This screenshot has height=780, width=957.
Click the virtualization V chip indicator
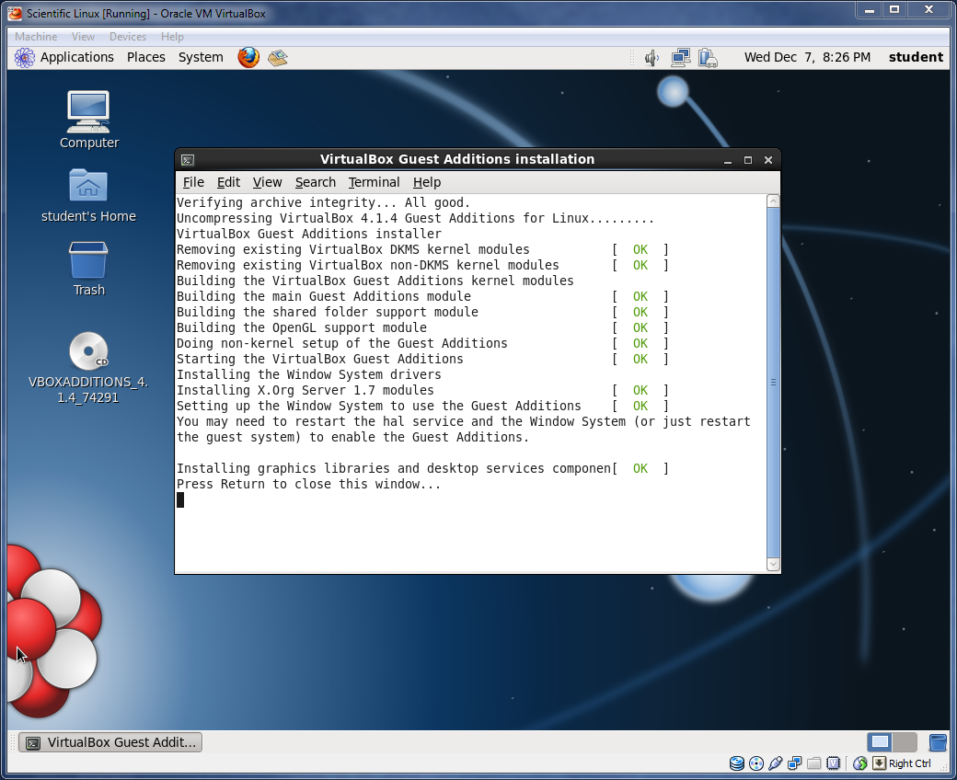click(833, 763)
